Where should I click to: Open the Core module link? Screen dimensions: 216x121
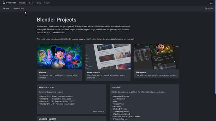(x=115, y=102)
